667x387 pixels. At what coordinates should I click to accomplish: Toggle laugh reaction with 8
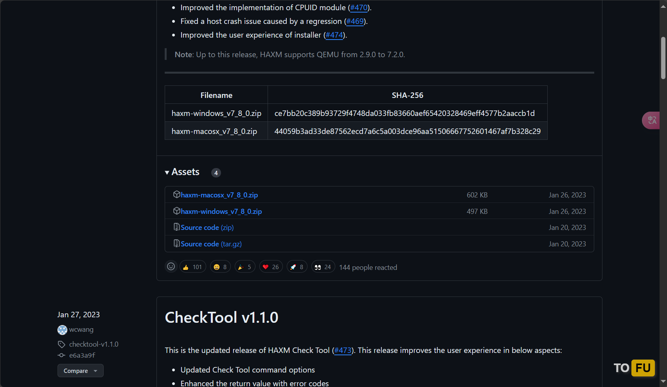[220, 267]
